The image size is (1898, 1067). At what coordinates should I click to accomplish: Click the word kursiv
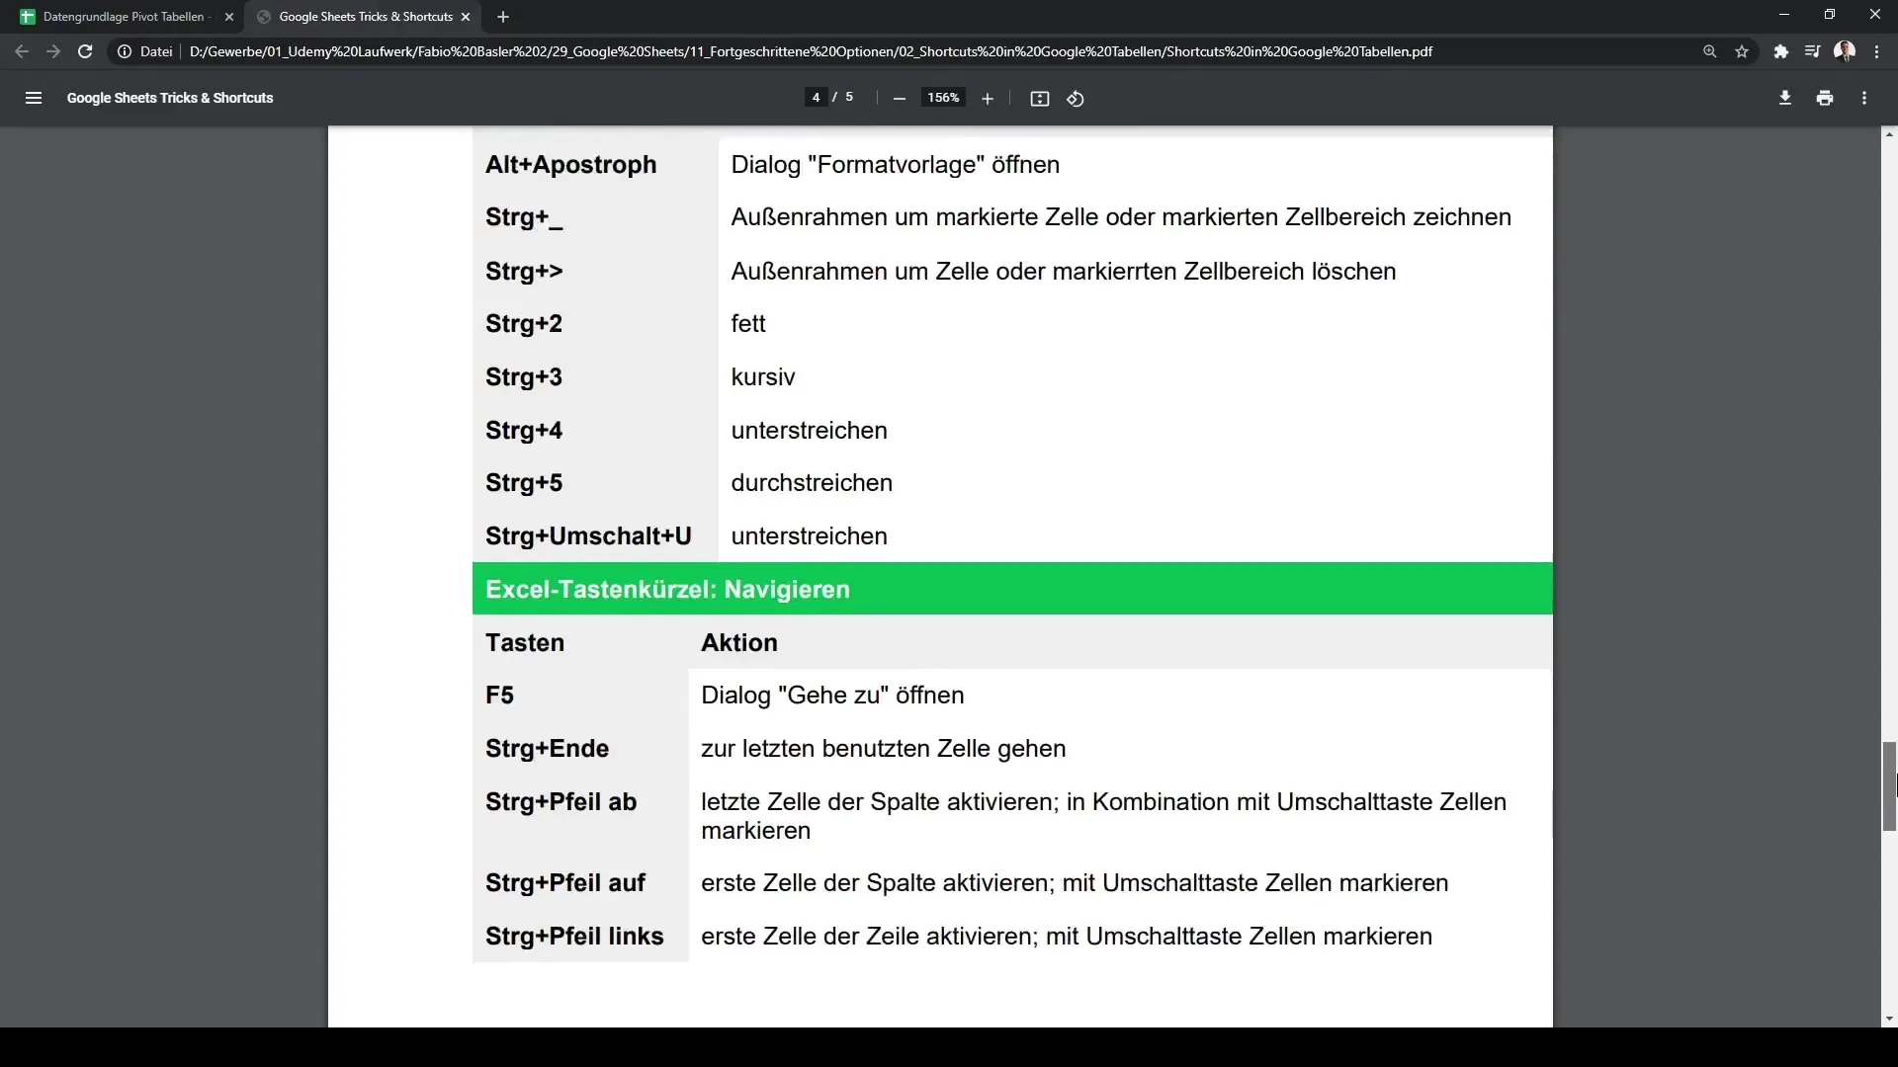click(x=763, y=376)
